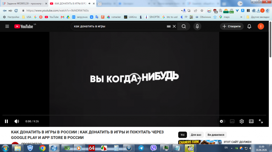The height and width of the screenshot is (152, 272).
Task: Mute the video volume
Action: [x=17, y=121]
